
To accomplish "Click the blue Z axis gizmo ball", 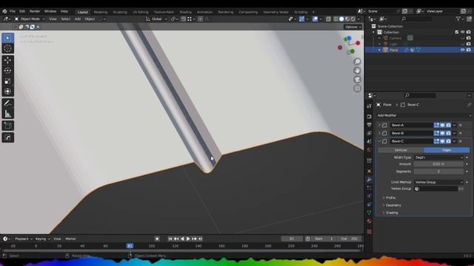I will (x=349, y=38).
